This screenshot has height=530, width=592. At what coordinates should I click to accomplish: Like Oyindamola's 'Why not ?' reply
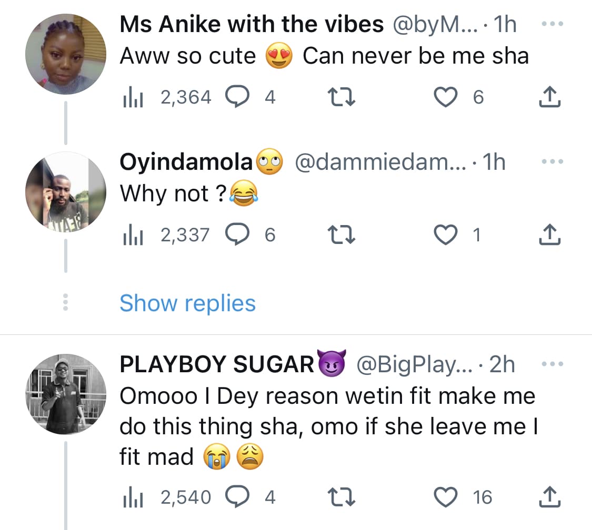445,235
